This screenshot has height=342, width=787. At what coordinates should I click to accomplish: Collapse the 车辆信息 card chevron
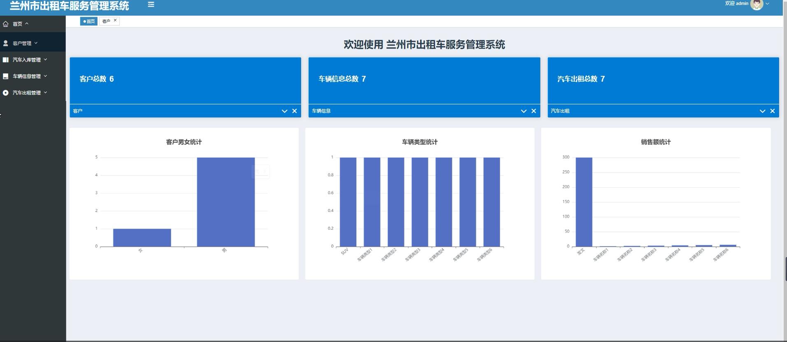[x=524, y=111]
